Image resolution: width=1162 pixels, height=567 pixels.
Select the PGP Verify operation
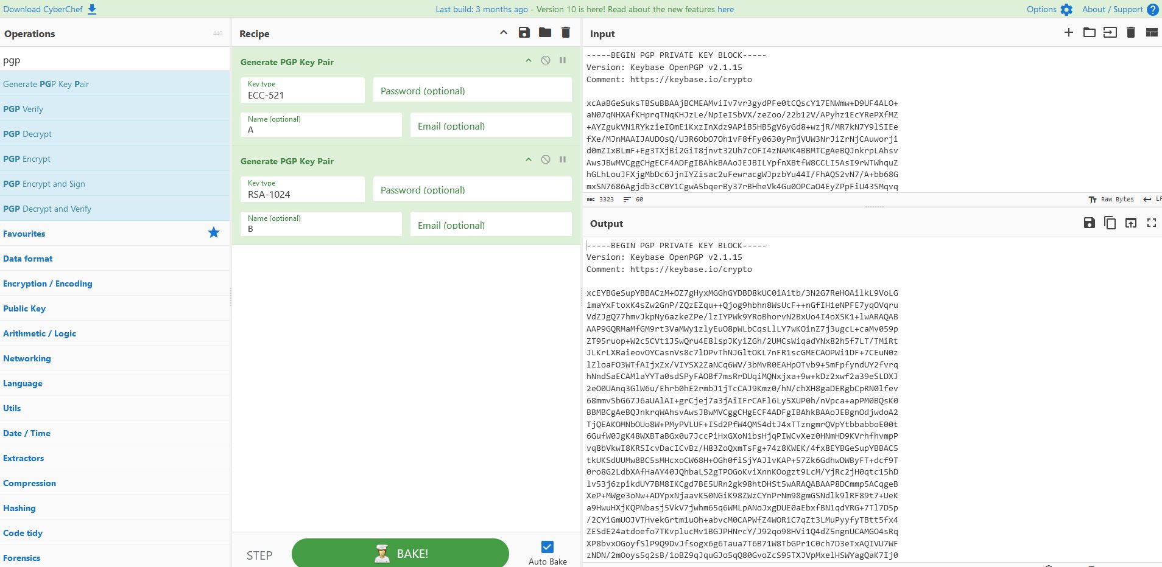[x=115, y=109]
